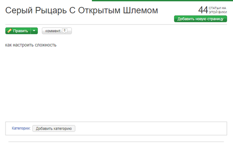Click the comment count bubble showing 0
This screenshot has width=233, height=146.
65,31
